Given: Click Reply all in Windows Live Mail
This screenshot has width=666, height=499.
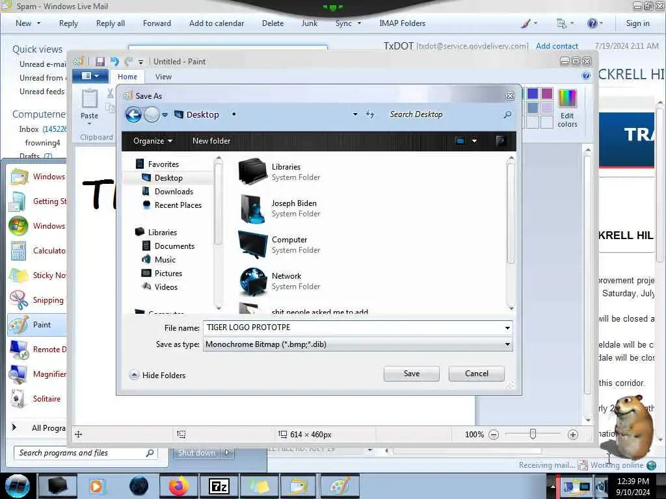Looking at the screenshot, I should point(111,23).
